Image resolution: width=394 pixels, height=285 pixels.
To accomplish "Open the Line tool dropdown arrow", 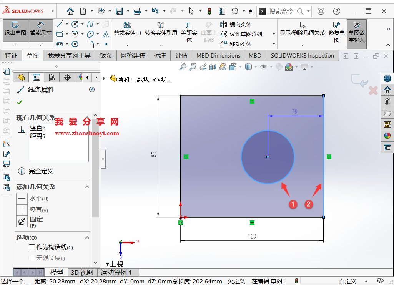I will [x=67, y=24].
